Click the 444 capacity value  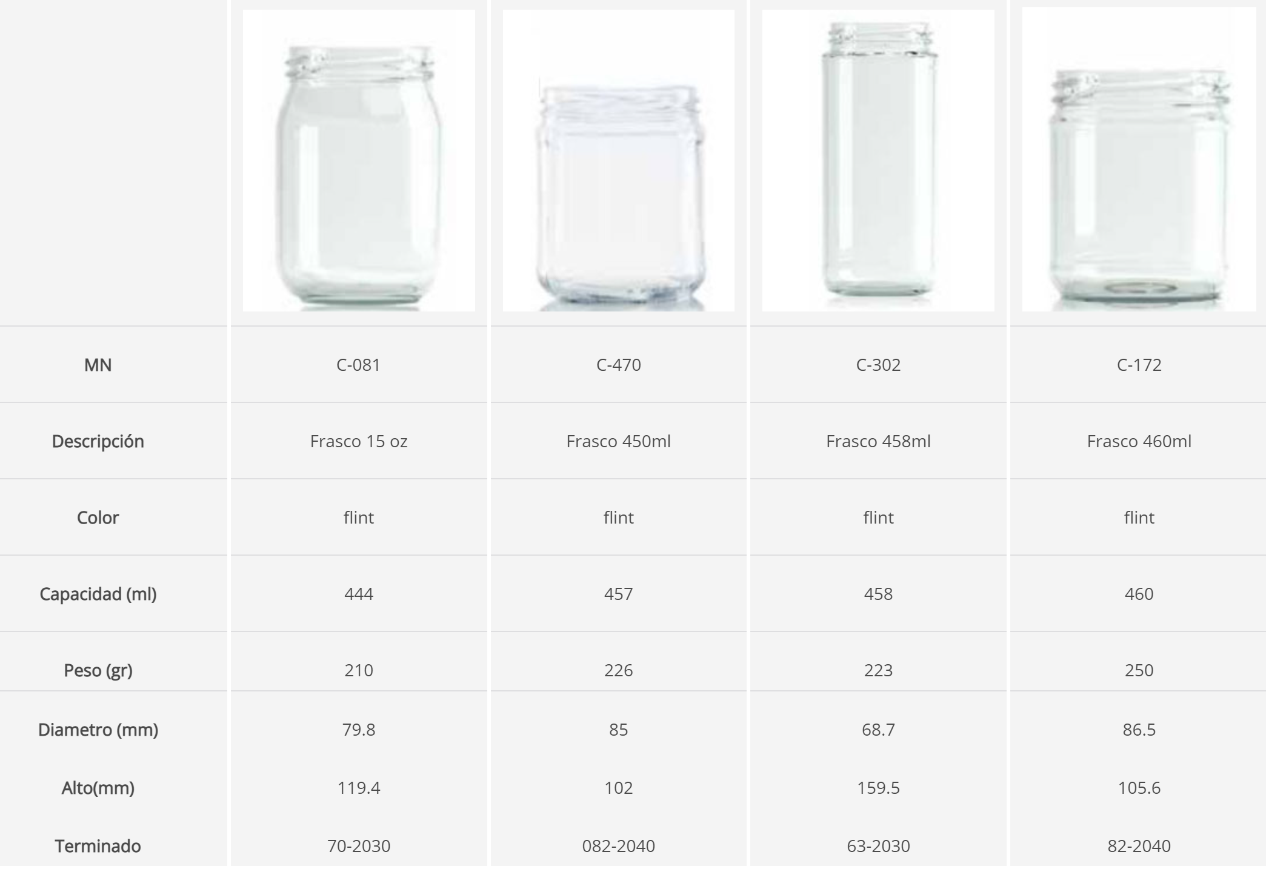(359, 594)
